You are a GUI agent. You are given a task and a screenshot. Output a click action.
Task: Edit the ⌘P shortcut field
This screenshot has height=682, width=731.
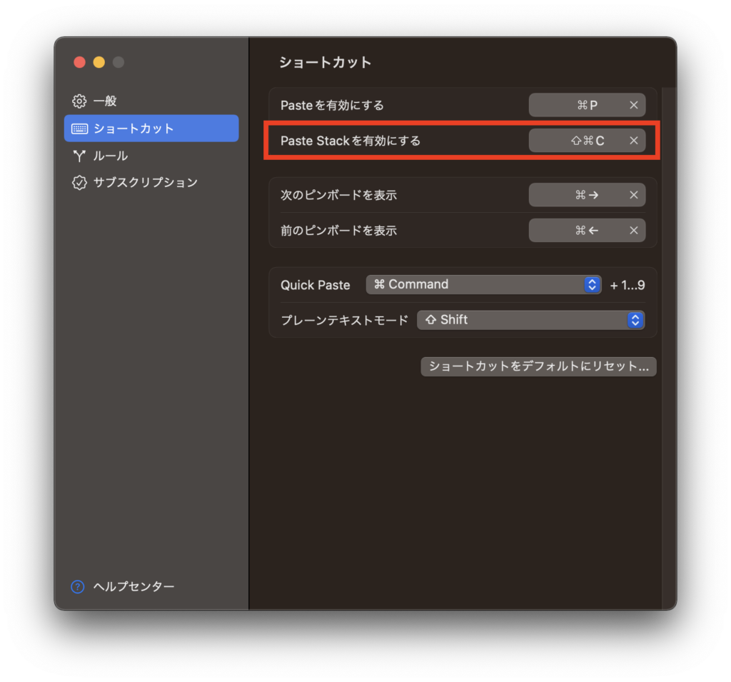coord(577,105)
